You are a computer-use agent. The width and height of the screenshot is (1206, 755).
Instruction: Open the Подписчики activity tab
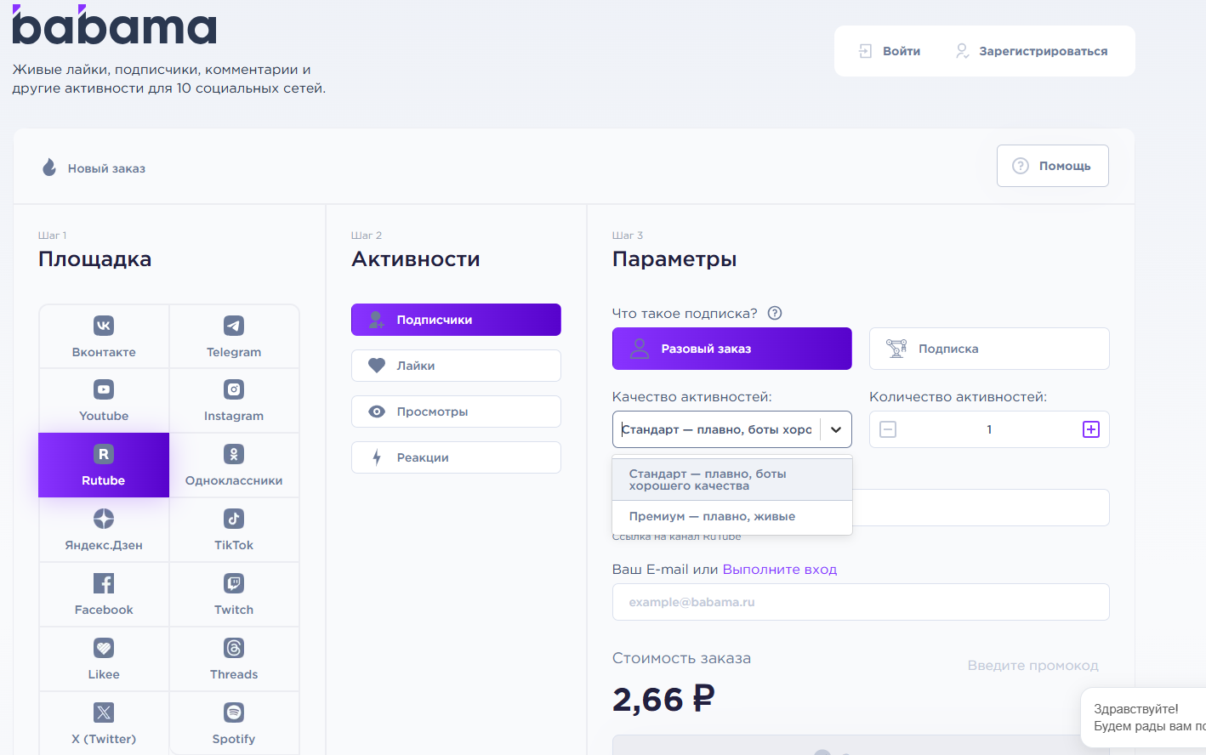click(456, 320)
